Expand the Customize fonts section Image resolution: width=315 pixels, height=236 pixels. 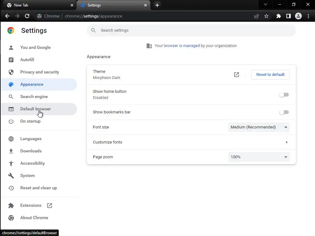tap(286, 142)
